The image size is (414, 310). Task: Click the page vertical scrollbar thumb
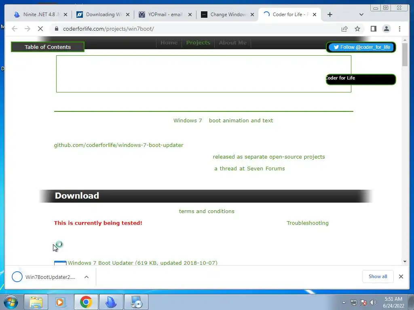[x=405, y=54]
